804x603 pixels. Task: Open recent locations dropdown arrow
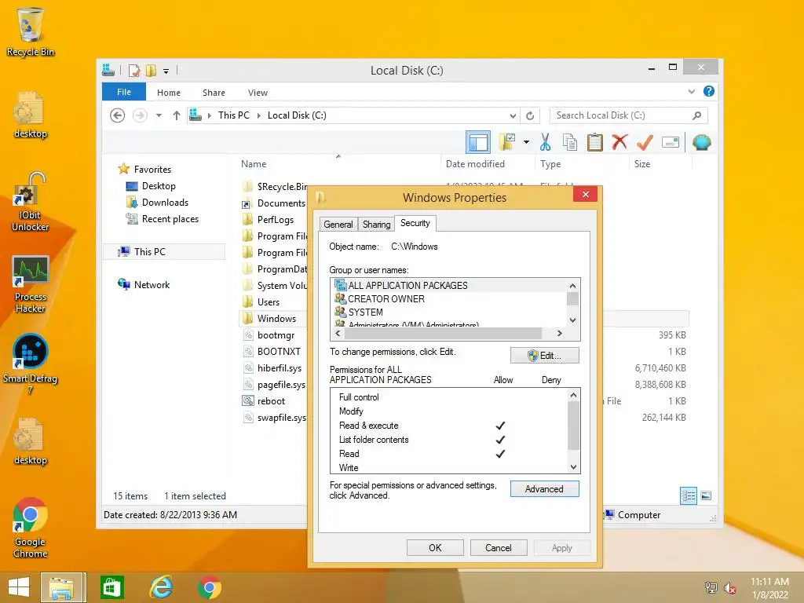159,115
